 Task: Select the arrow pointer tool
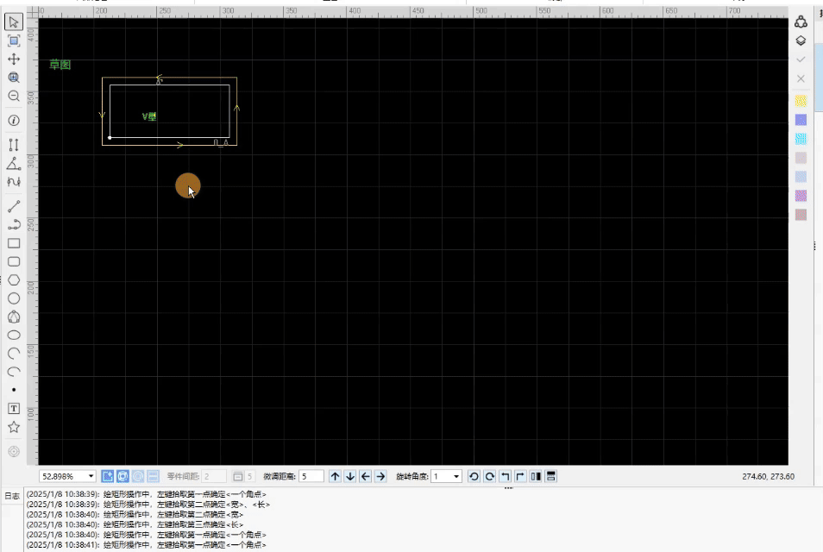click(x=14, y=22)
